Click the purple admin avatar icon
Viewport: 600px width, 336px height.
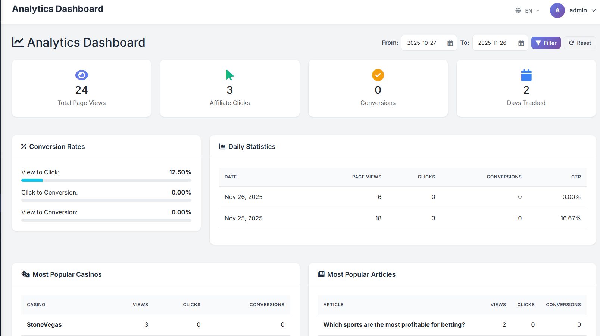pyautogui.click(x=557, y=10)
